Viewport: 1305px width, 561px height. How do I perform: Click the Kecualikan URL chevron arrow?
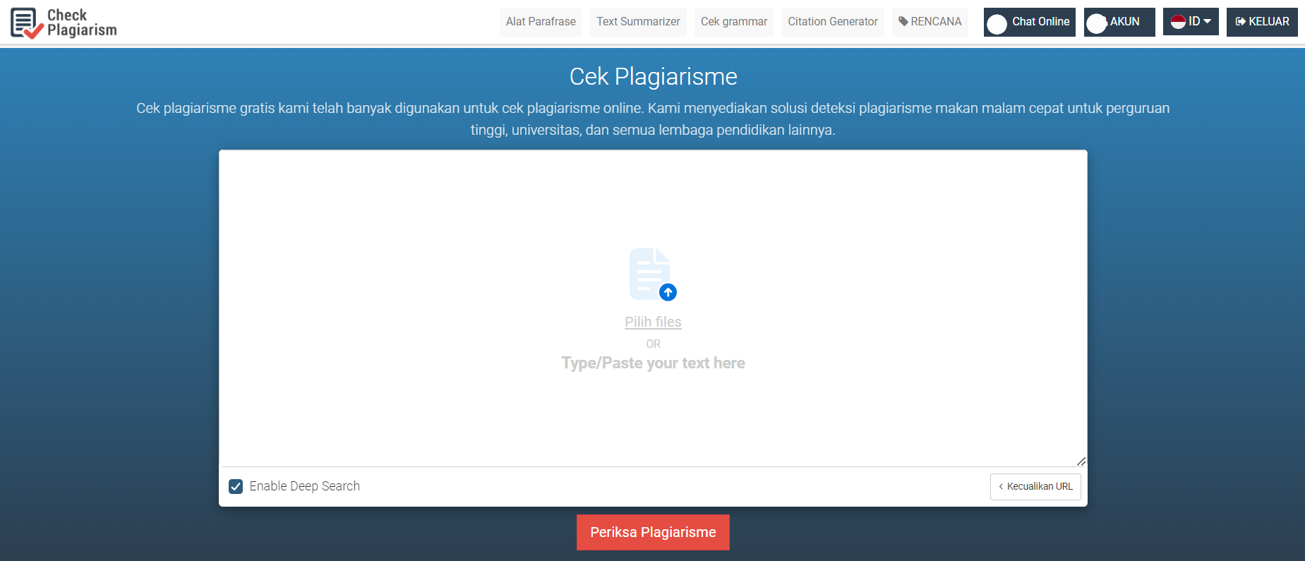[x=1001, y=487]
